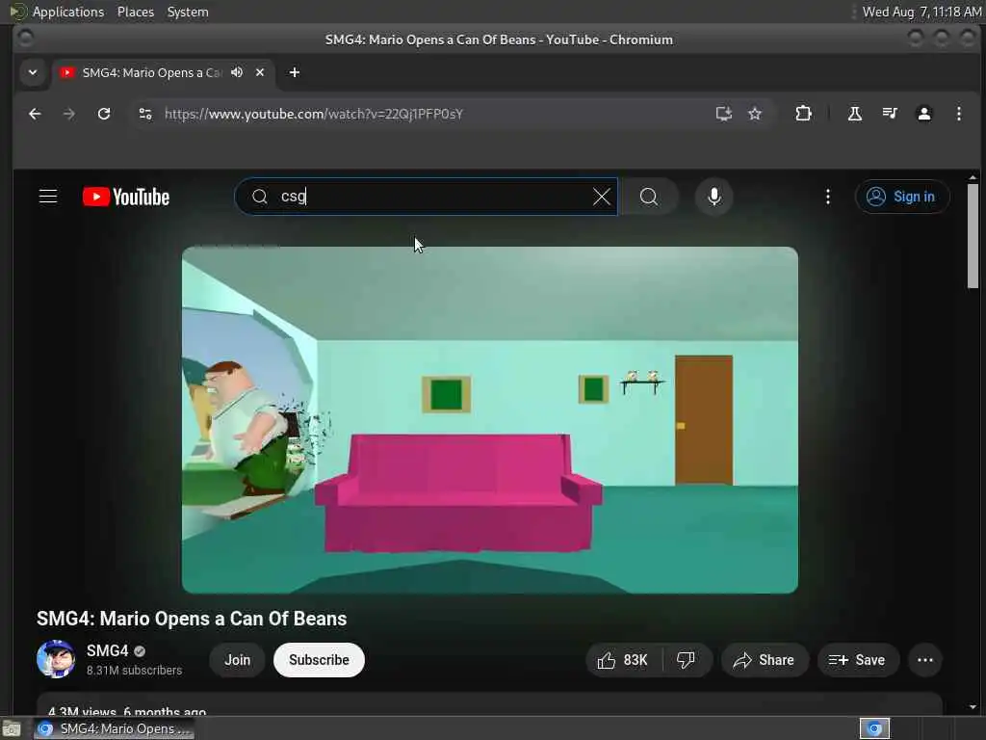Go to YouTube home via logo
Viewport: 986px width, 740px height.
126,197
